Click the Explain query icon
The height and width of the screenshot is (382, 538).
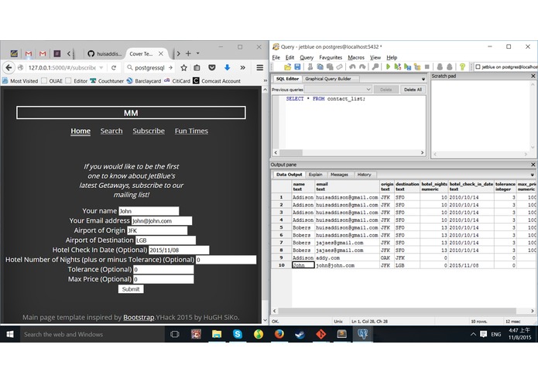coord(417,67)
